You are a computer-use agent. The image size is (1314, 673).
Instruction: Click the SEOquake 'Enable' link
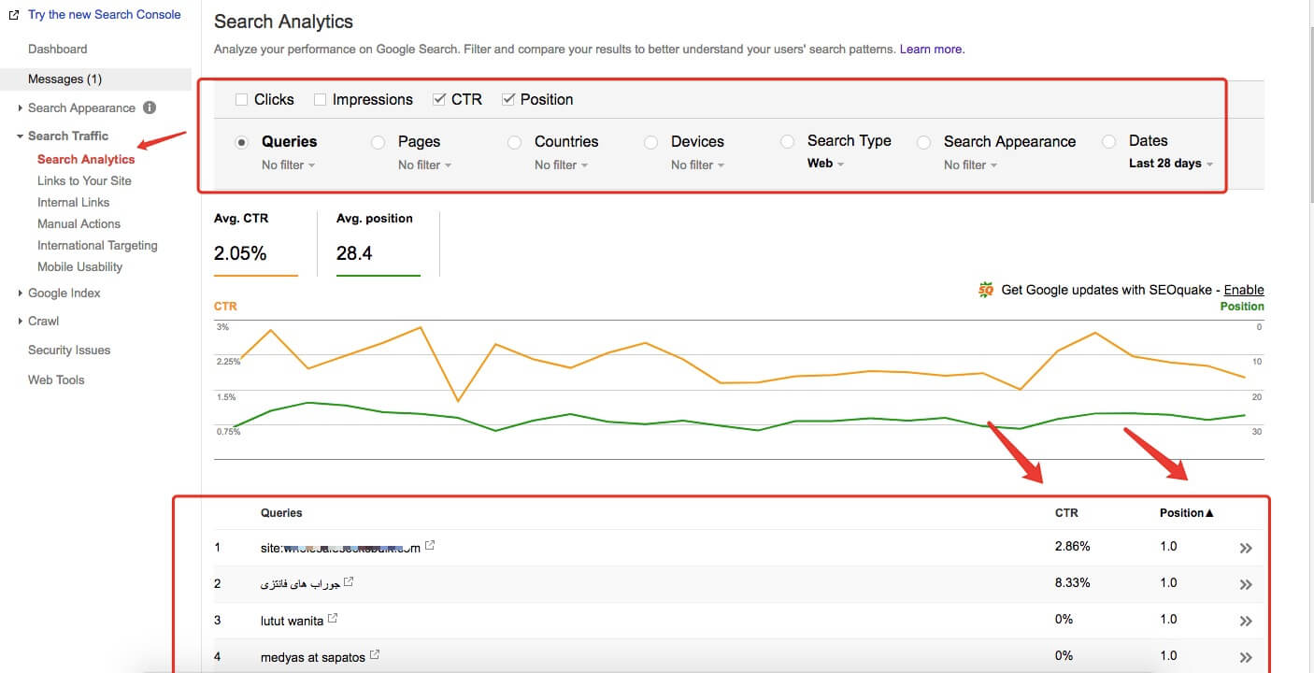pos(1244,290)
